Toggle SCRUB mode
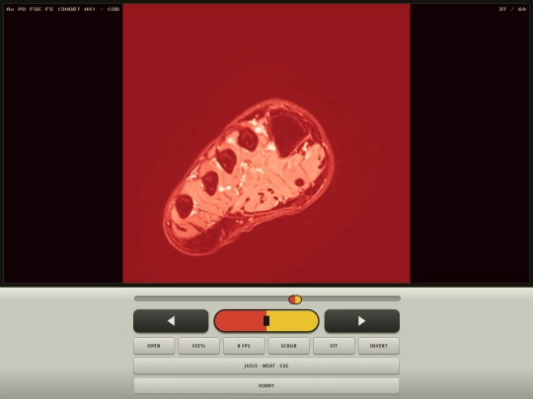Viewport: 533px width, 399px height. coord(288,346)
